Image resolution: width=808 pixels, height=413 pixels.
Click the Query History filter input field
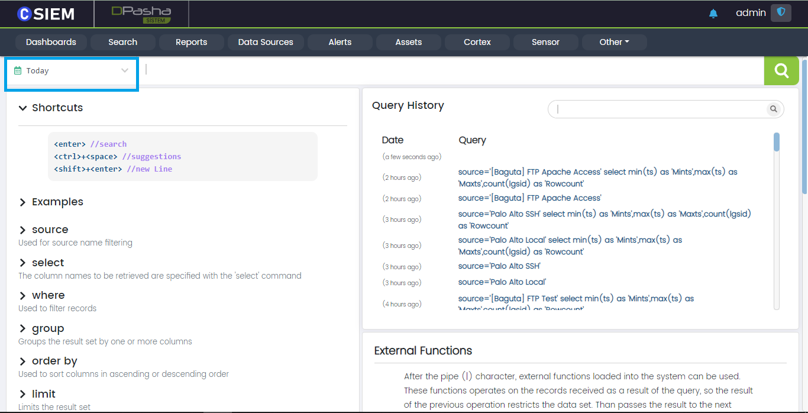coord(660,109)
